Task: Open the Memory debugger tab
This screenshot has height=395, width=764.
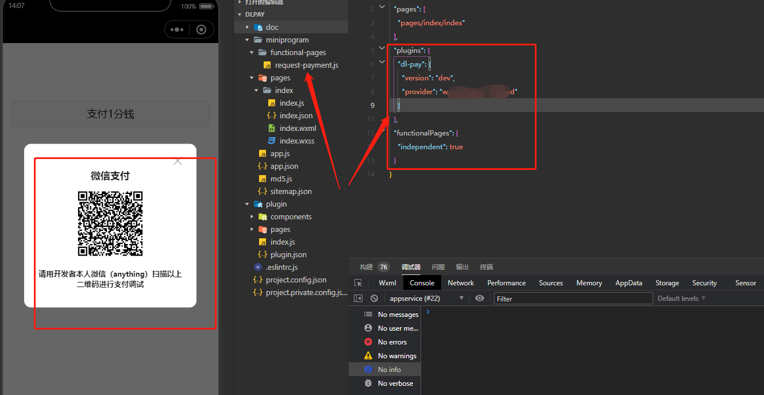Action: (x=589, y=283)
